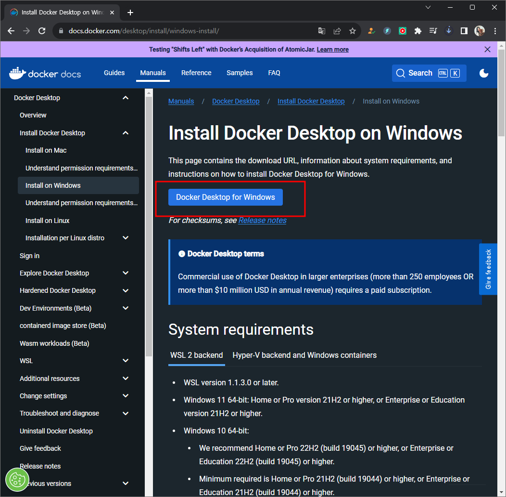Click the share page icon in address bar

click(x=337, y=31)
